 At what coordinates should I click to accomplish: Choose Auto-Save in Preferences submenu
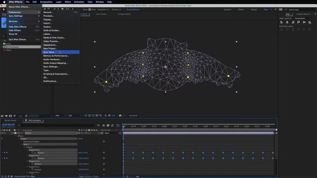click(x=60, y=52)
